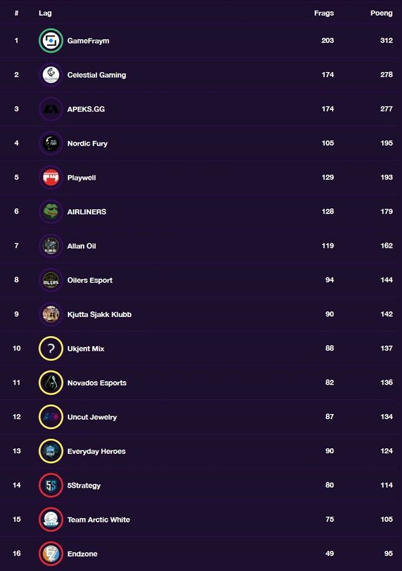Click the Oilers Esport logo
This screenshot has height=571, width=402.
click(51, 280)
